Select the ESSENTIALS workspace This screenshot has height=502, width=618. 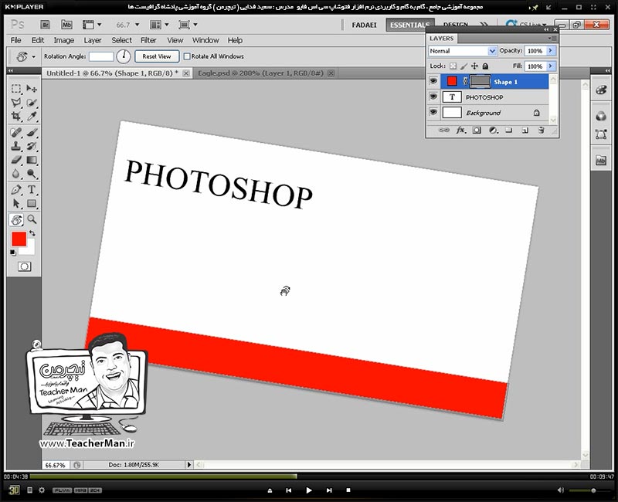pos(410,25)
